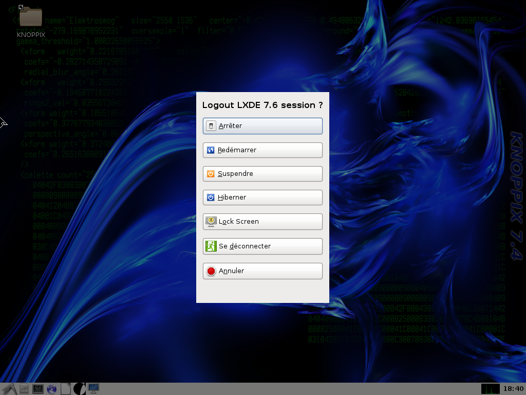
Task: Open the LibreOffice document icon
Action: [66, 389]
